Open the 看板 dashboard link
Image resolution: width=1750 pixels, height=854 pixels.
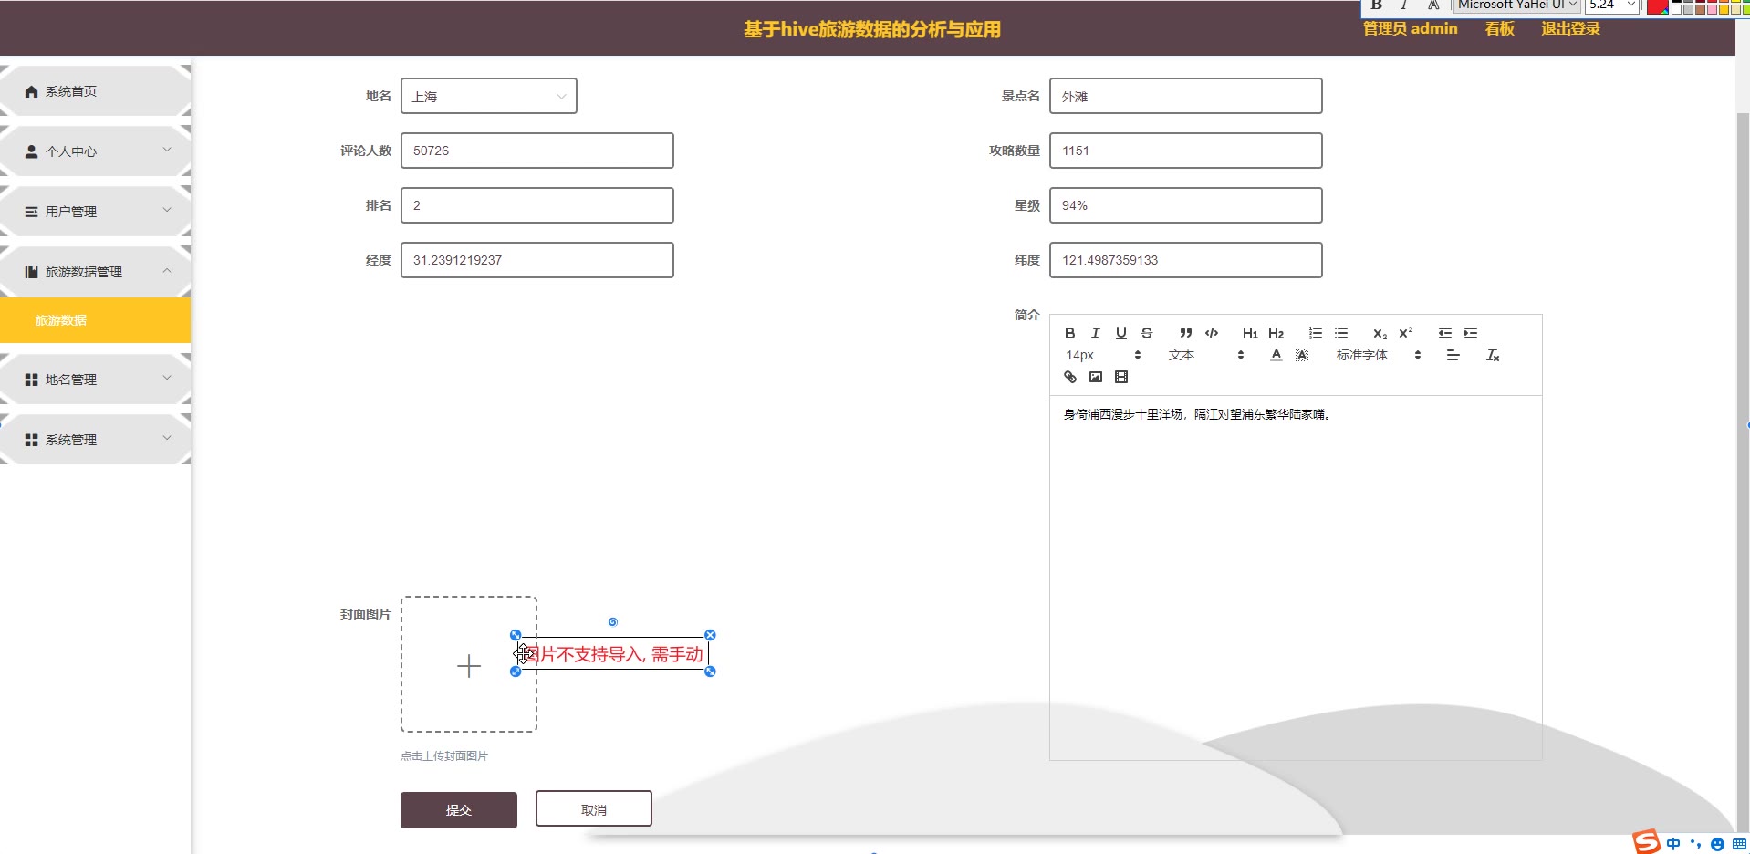(x=1499, y=28)
